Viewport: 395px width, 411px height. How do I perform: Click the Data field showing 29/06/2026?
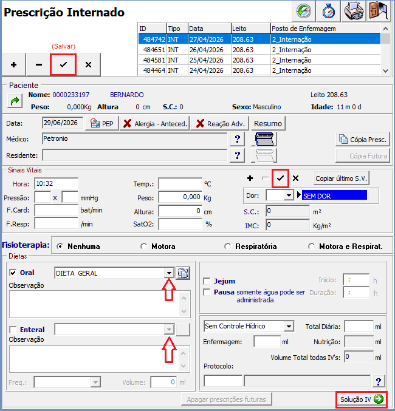63,123
